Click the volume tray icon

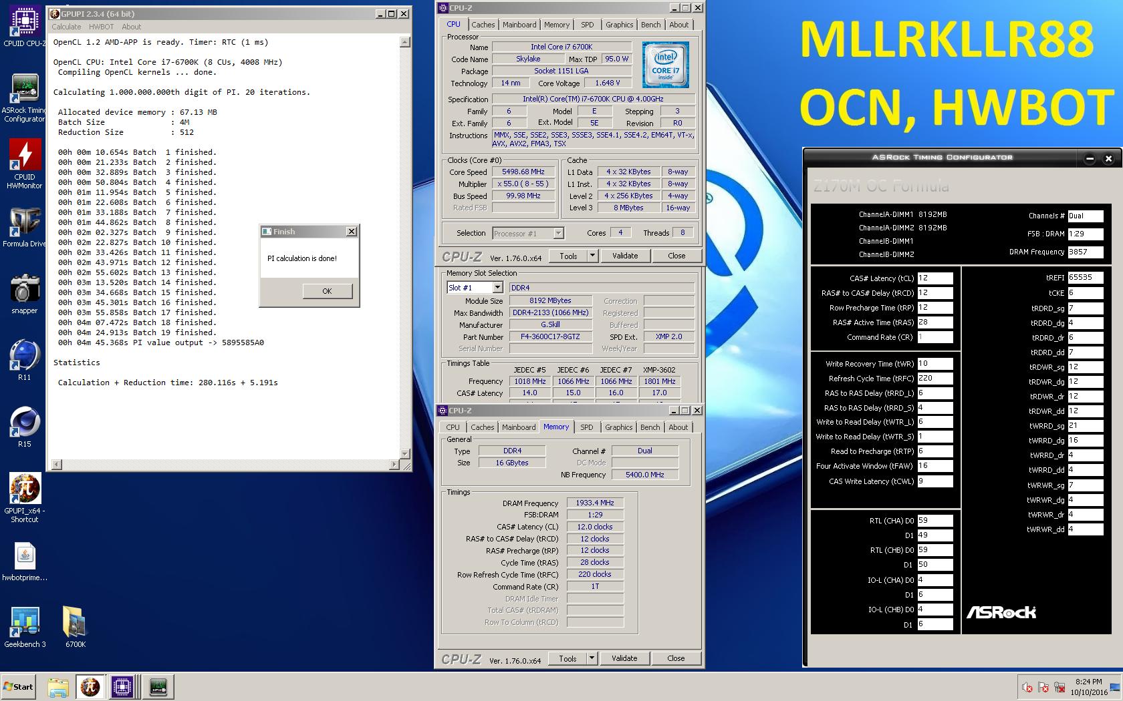point(1027,687)
